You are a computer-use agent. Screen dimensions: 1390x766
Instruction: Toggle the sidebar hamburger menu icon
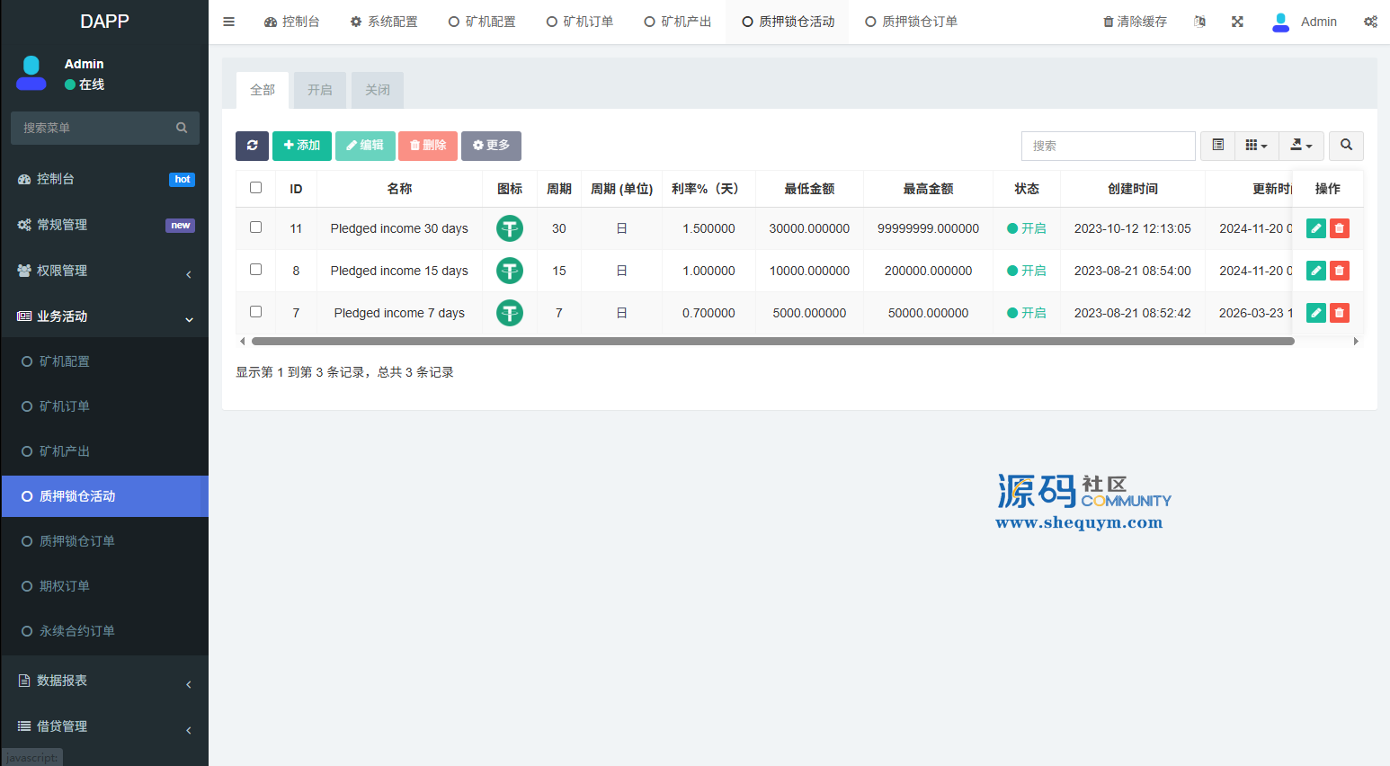(x=229, y=22)
